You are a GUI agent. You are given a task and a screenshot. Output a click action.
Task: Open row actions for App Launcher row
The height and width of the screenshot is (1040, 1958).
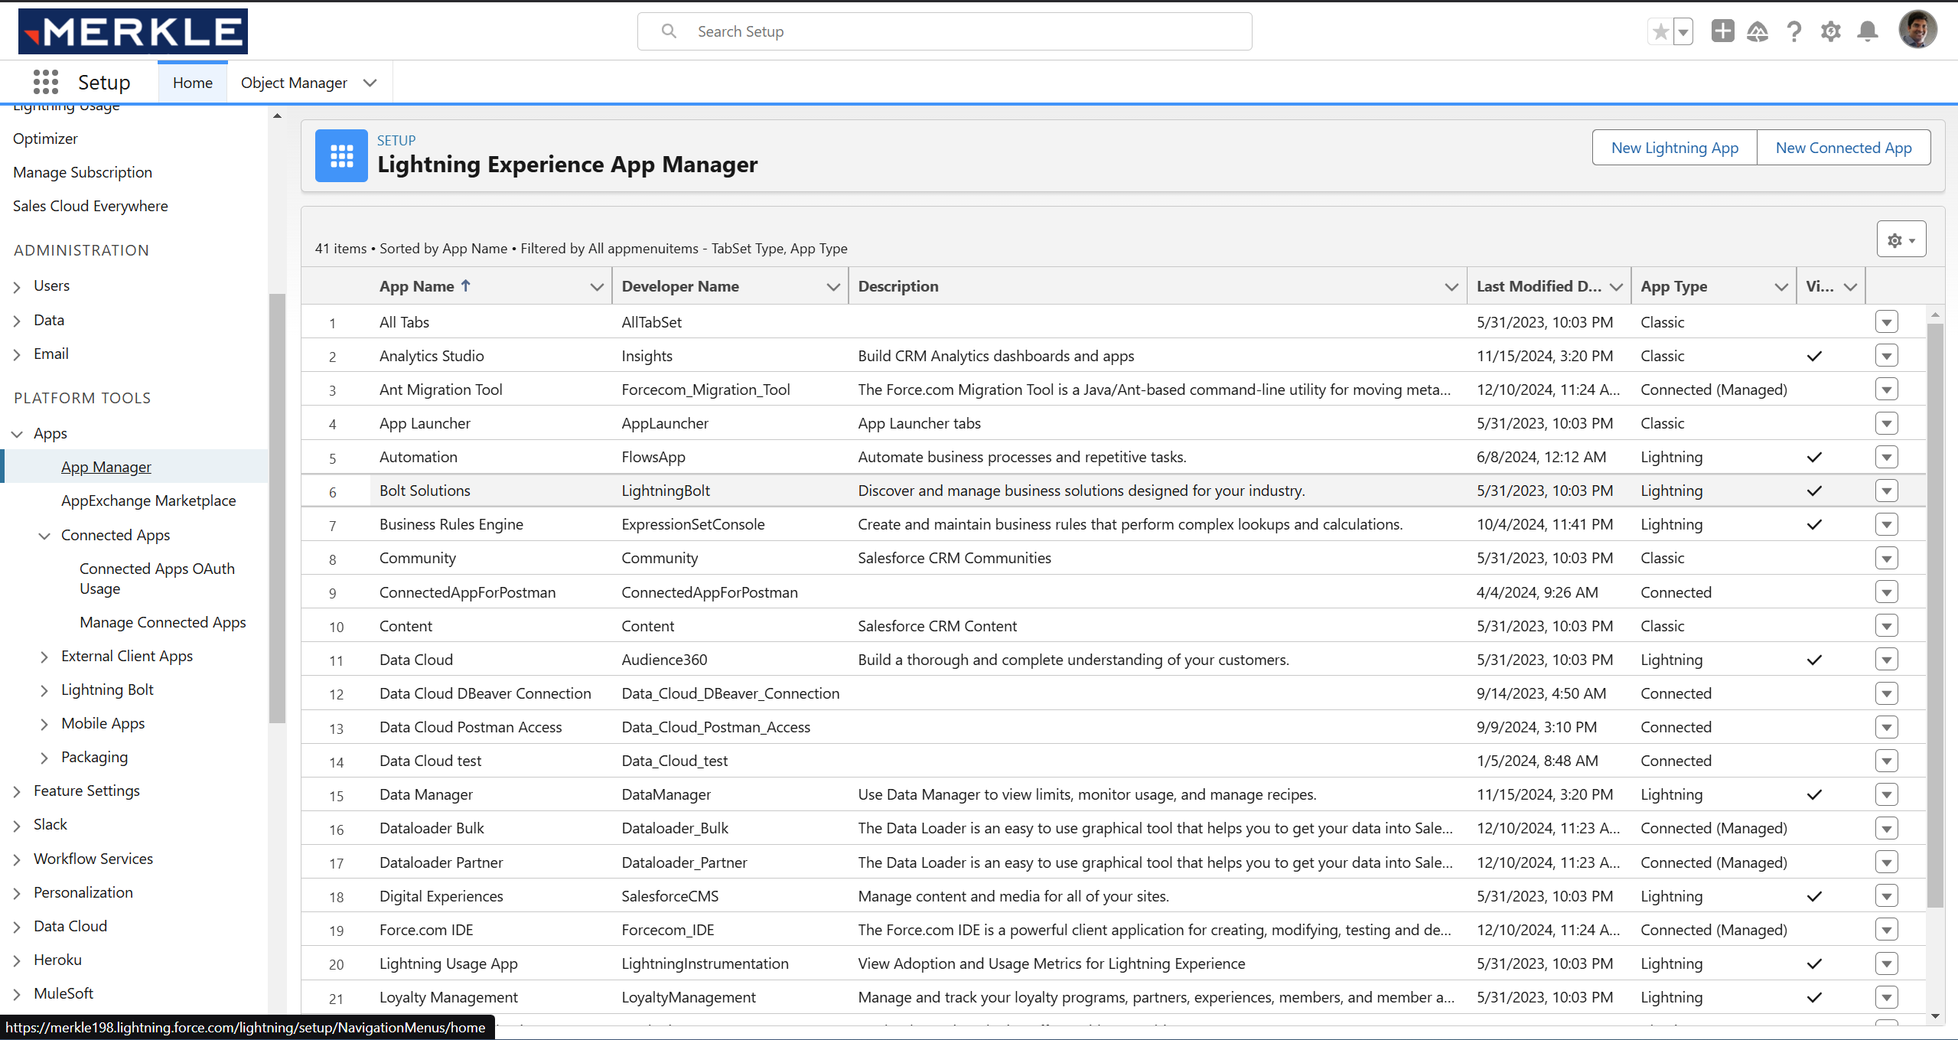tap(1886, 423)
